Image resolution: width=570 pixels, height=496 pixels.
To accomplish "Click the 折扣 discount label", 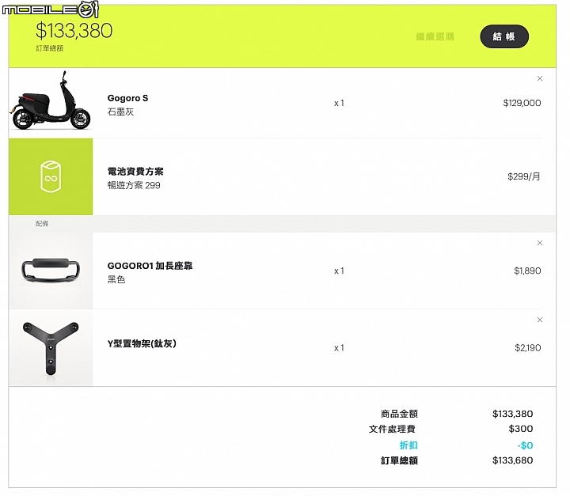I will coord(408,445).
